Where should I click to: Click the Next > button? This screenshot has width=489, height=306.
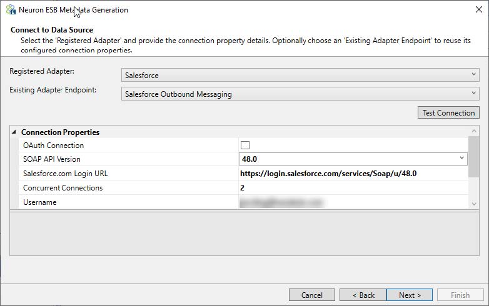(x=410, y=295)
